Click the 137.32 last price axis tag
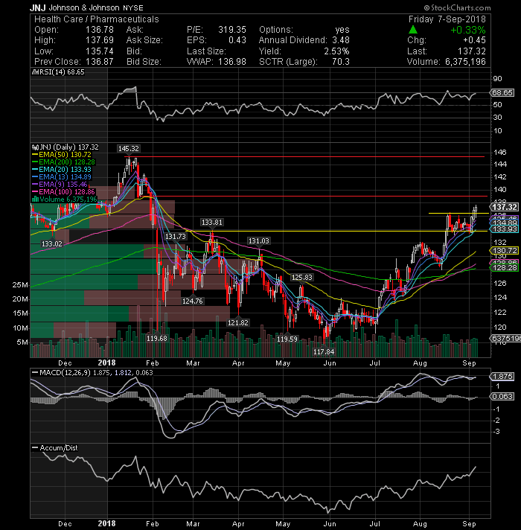The image size is (521, 530). [x=505, y=207]
